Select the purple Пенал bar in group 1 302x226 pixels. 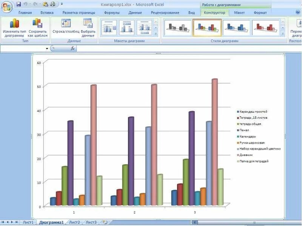(x=70, y=163)
